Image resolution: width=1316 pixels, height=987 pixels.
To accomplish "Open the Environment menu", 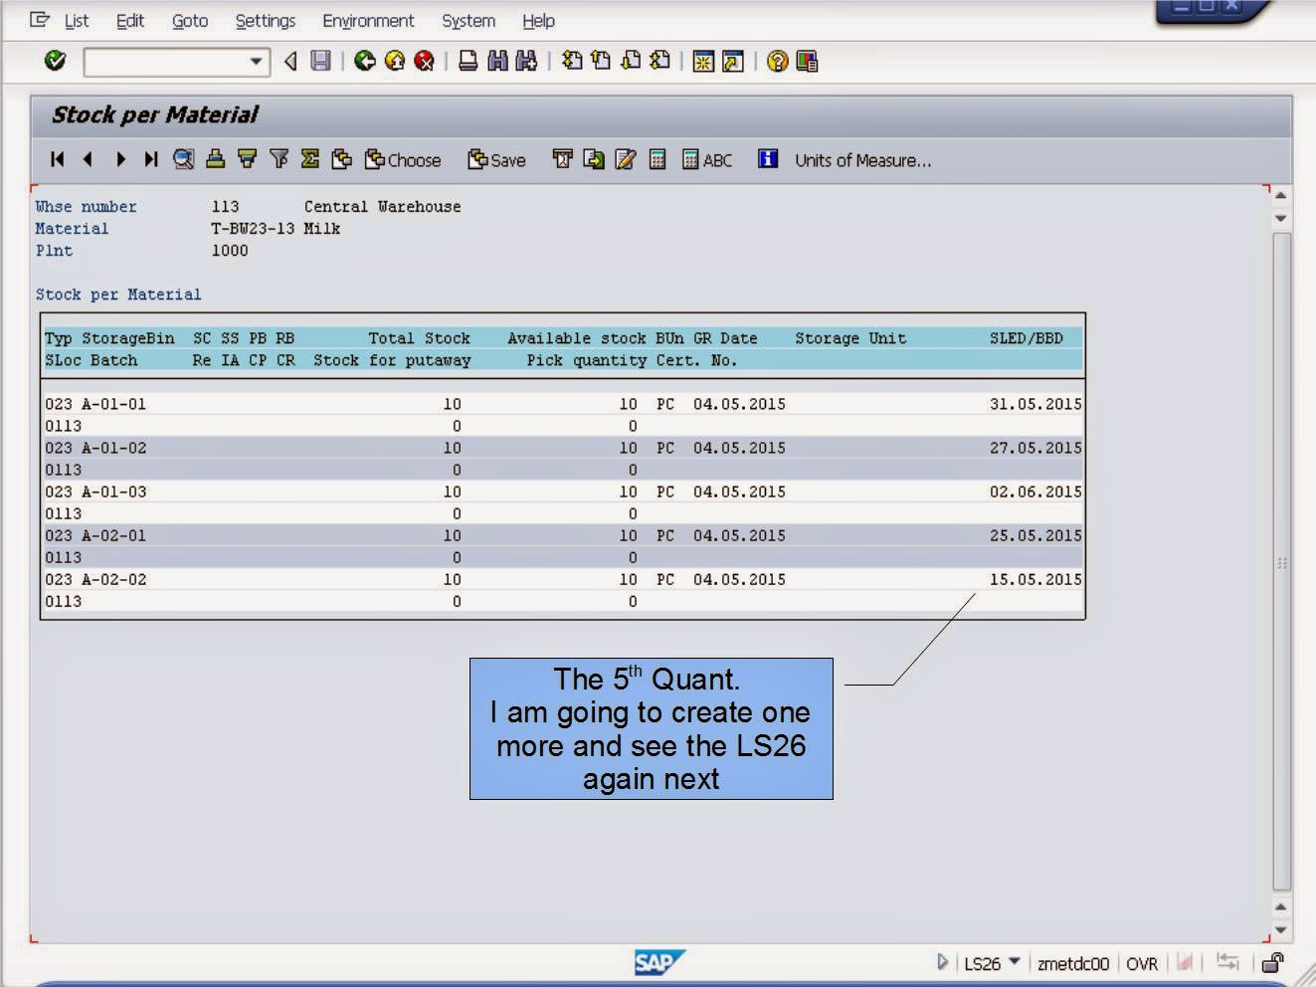I will pyautogui.click(x=367, y=20).
